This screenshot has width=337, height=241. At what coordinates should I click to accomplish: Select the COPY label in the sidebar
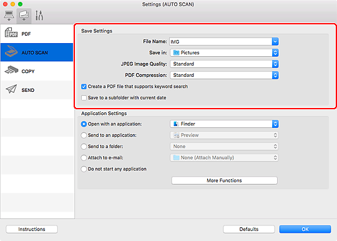(x=28, y=71)
